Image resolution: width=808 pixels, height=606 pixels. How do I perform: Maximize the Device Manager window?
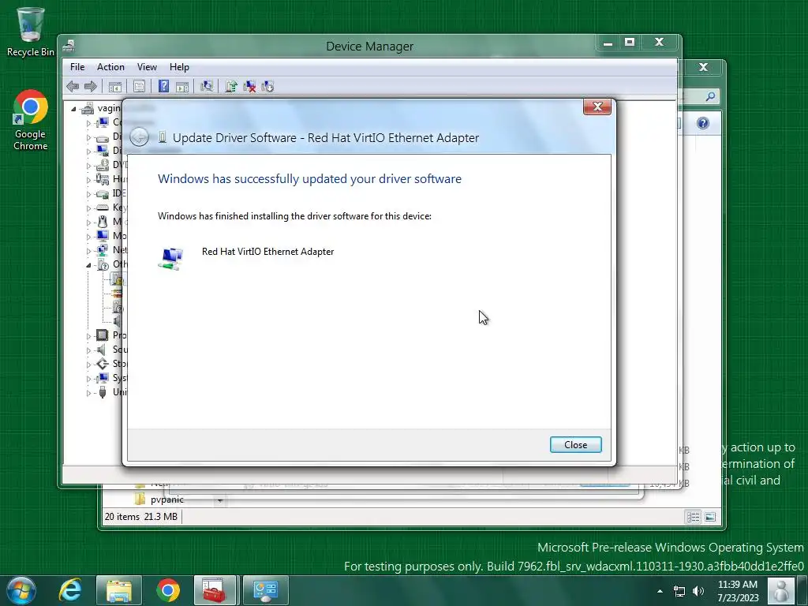(x=629, y=43)
